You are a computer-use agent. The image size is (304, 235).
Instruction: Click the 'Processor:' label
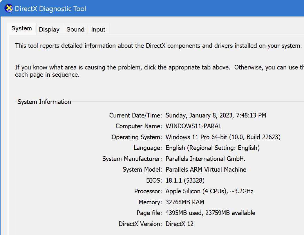tap(148, 191)
